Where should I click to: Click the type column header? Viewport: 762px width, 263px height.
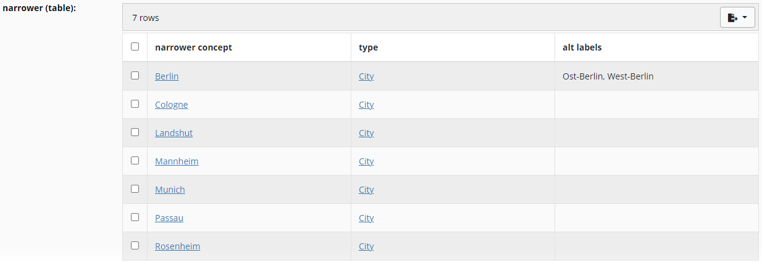368,47
